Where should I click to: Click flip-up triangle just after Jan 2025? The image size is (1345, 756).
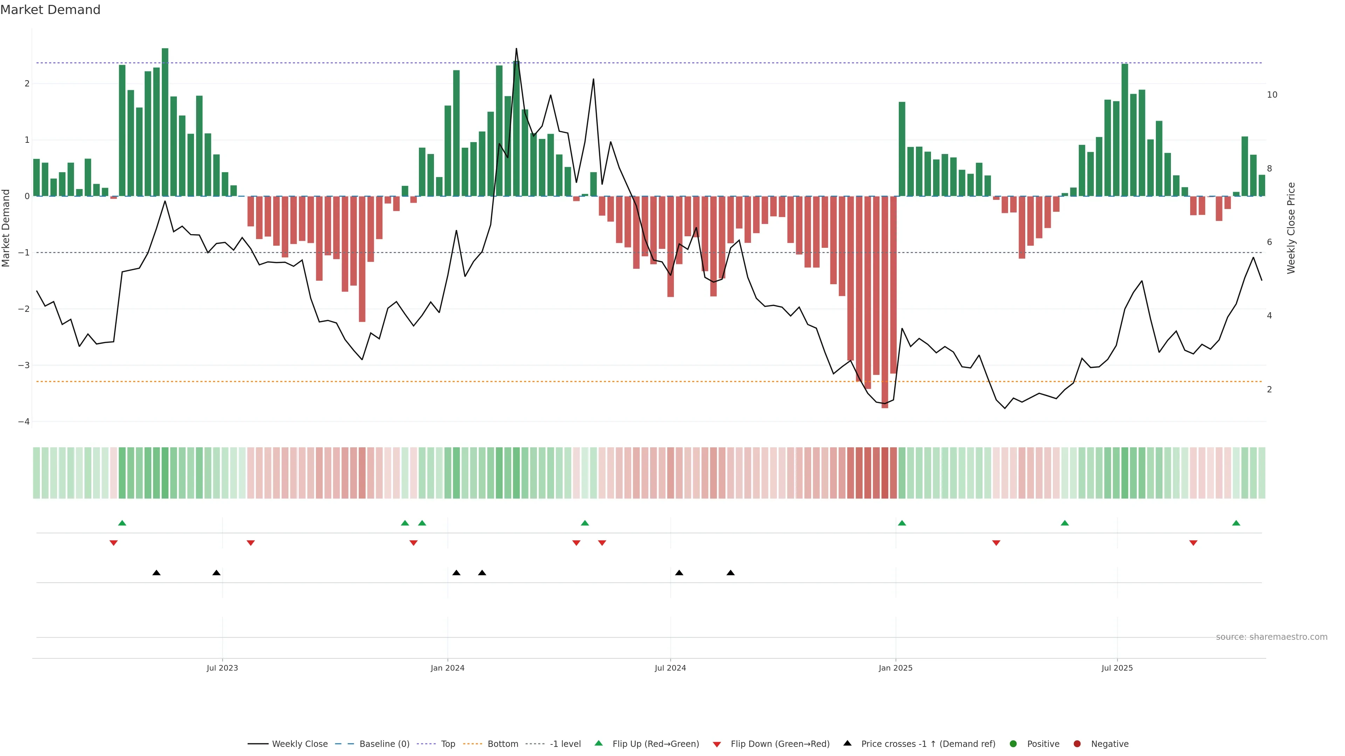pos(902,523)
